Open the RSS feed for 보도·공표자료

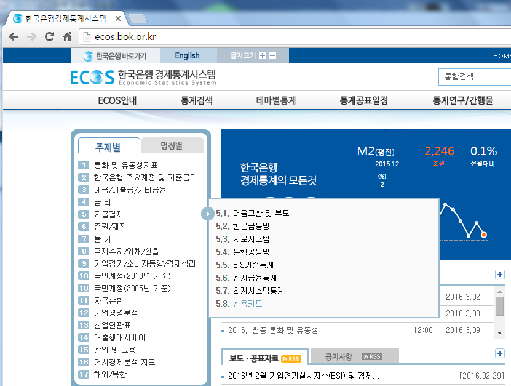coord(291,359)
